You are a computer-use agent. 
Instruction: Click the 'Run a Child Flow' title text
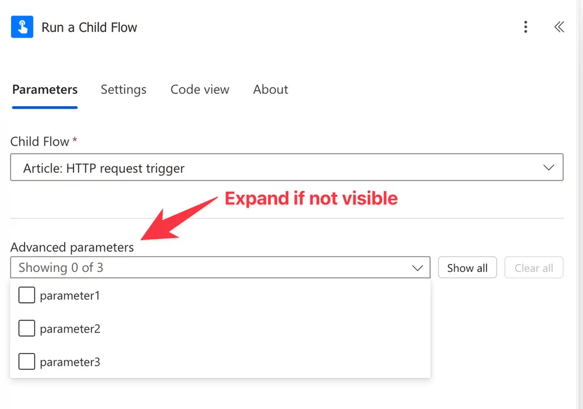coord(89,28)
